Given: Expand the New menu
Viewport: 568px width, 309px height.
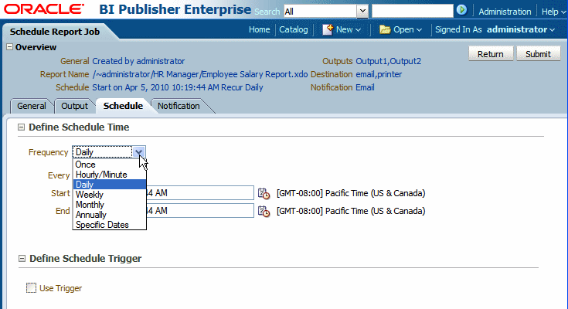Looking at the screenshot, I should tap(349, 29).
